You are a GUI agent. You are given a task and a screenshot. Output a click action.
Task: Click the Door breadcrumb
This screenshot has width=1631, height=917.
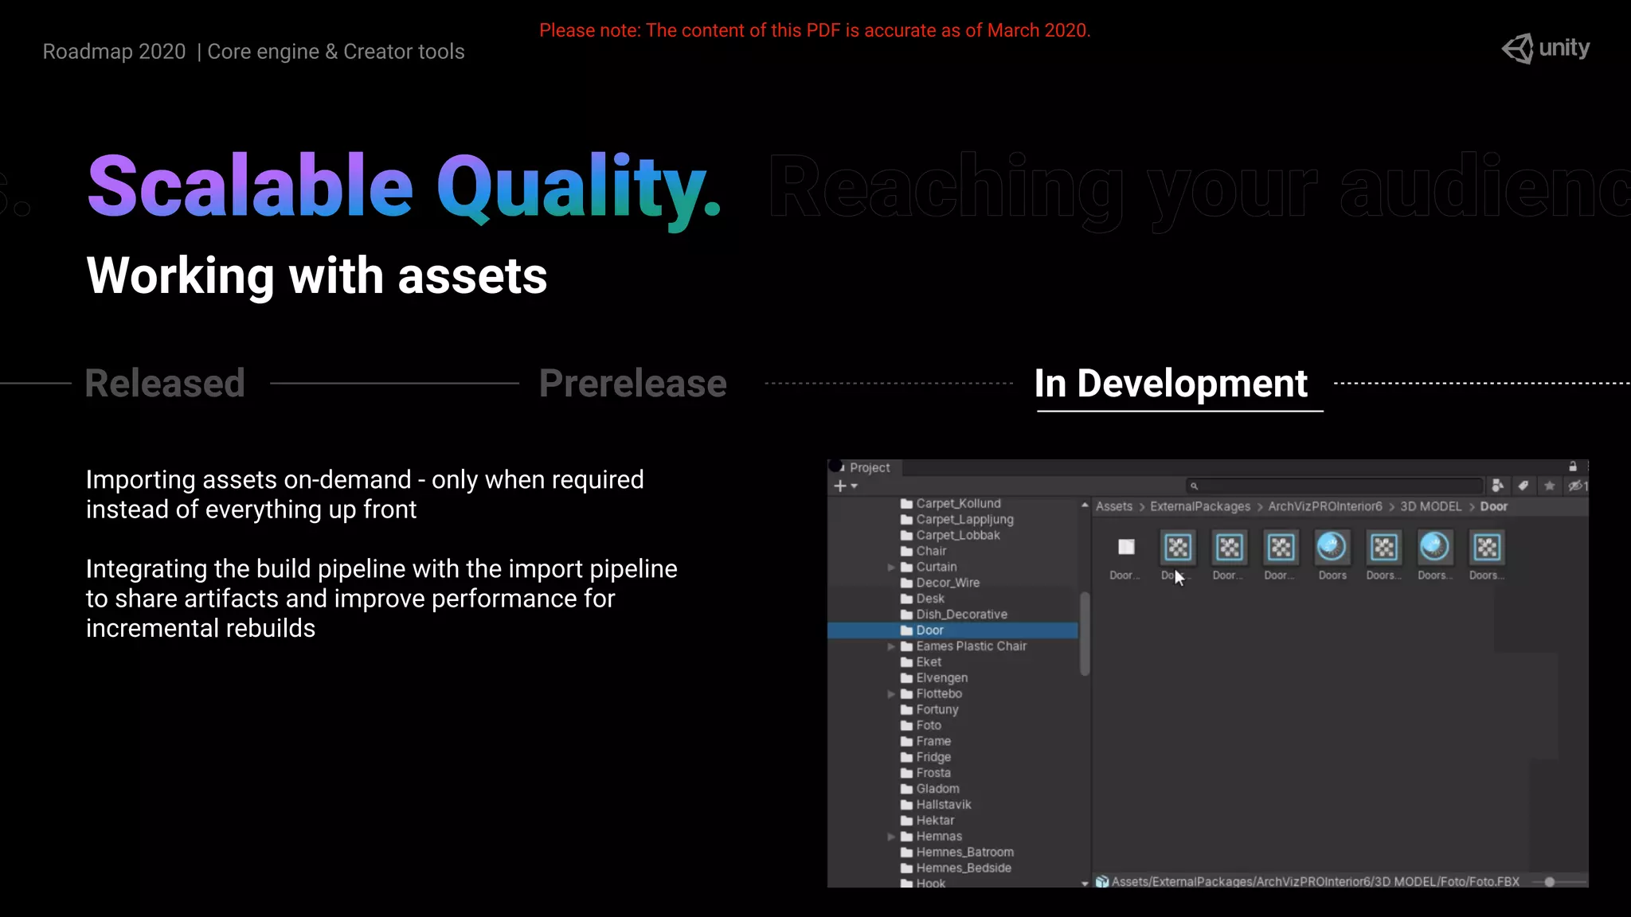click(1493, 506)
